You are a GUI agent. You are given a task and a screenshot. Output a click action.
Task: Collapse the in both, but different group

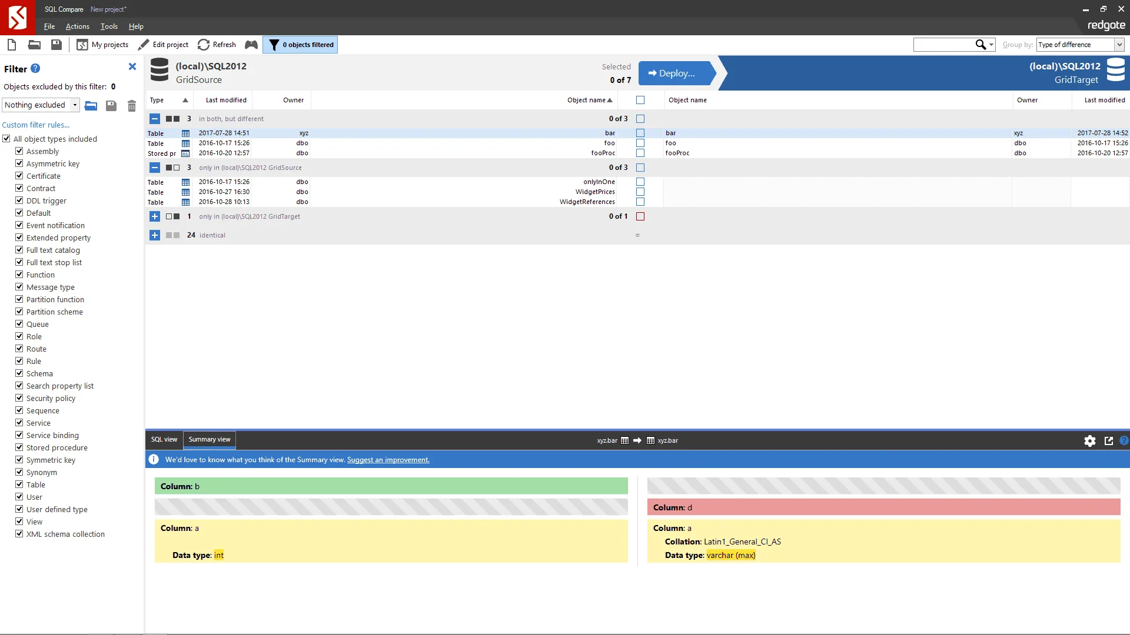pyautogui.click(x=155, y=119)
